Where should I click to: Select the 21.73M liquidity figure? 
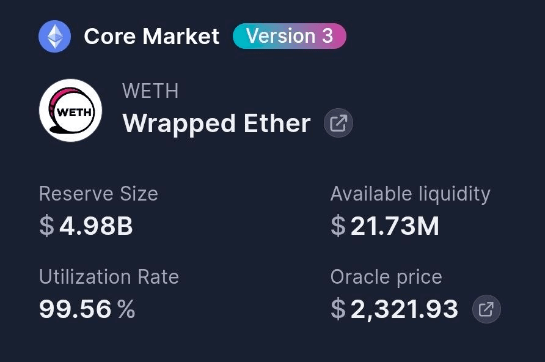(395, 226)
